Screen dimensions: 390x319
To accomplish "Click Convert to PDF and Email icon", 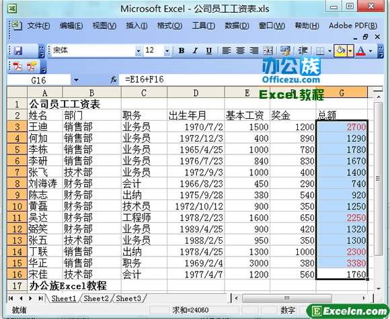I will pyautogui.click(x=32, y=66).
